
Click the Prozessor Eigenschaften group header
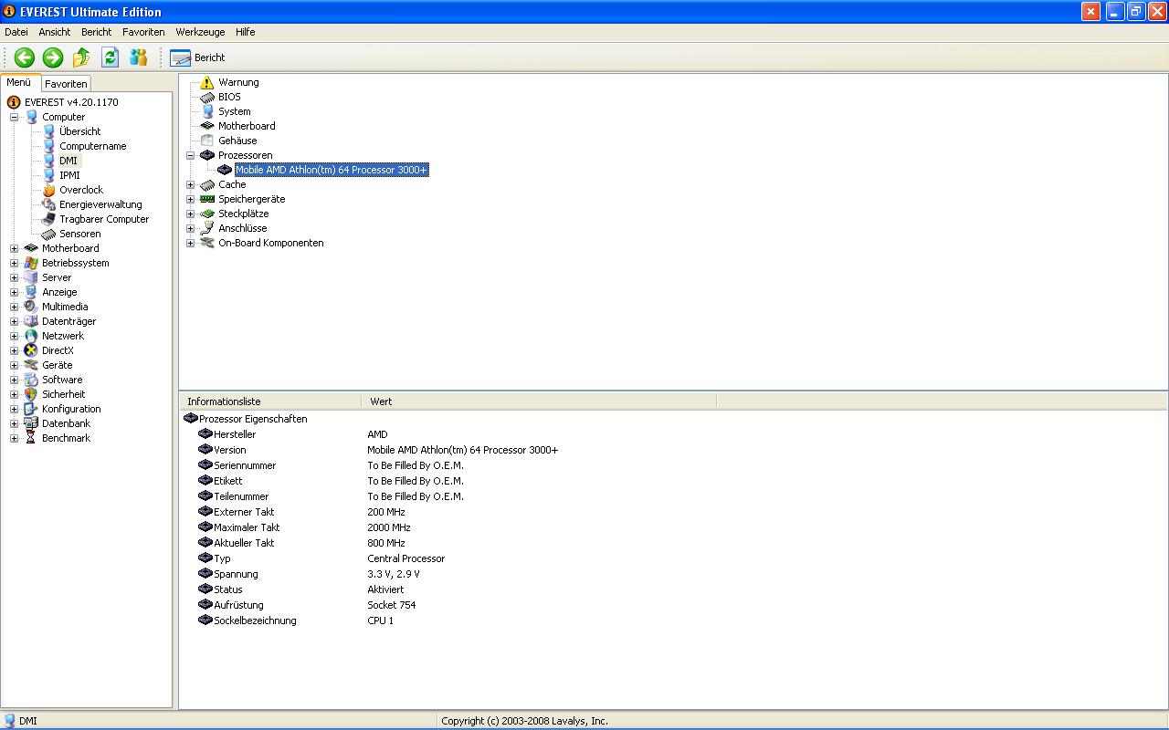tap(253, 419)
